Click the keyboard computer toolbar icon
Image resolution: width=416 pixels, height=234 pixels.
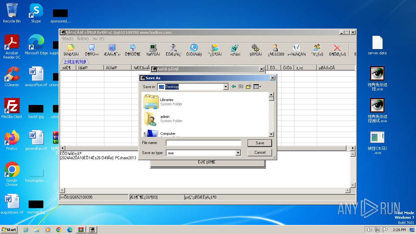(x=133, y=50)
